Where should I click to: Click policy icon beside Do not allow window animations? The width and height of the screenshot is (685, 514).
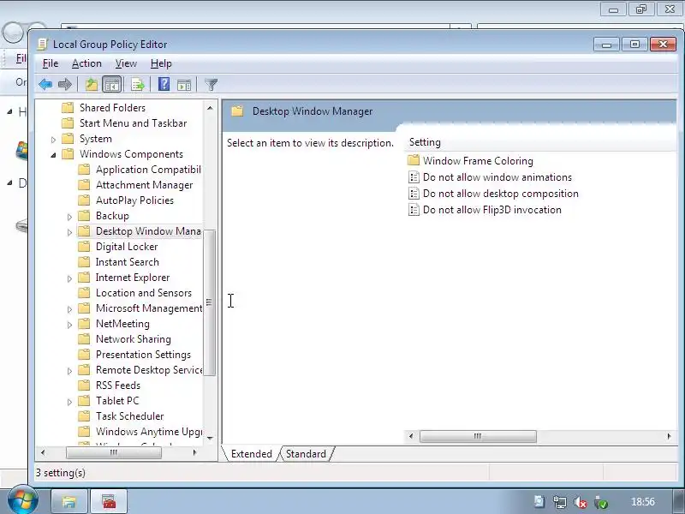pyautogui.click(x=414, y=177)
